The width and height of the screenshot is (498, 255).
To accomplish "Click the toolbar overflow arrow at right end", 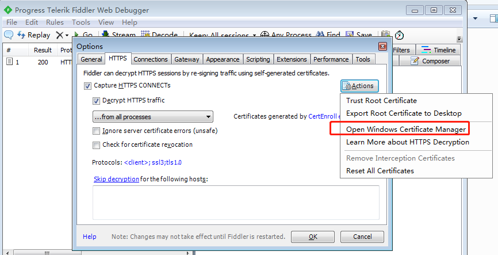I will coord(459,39).
